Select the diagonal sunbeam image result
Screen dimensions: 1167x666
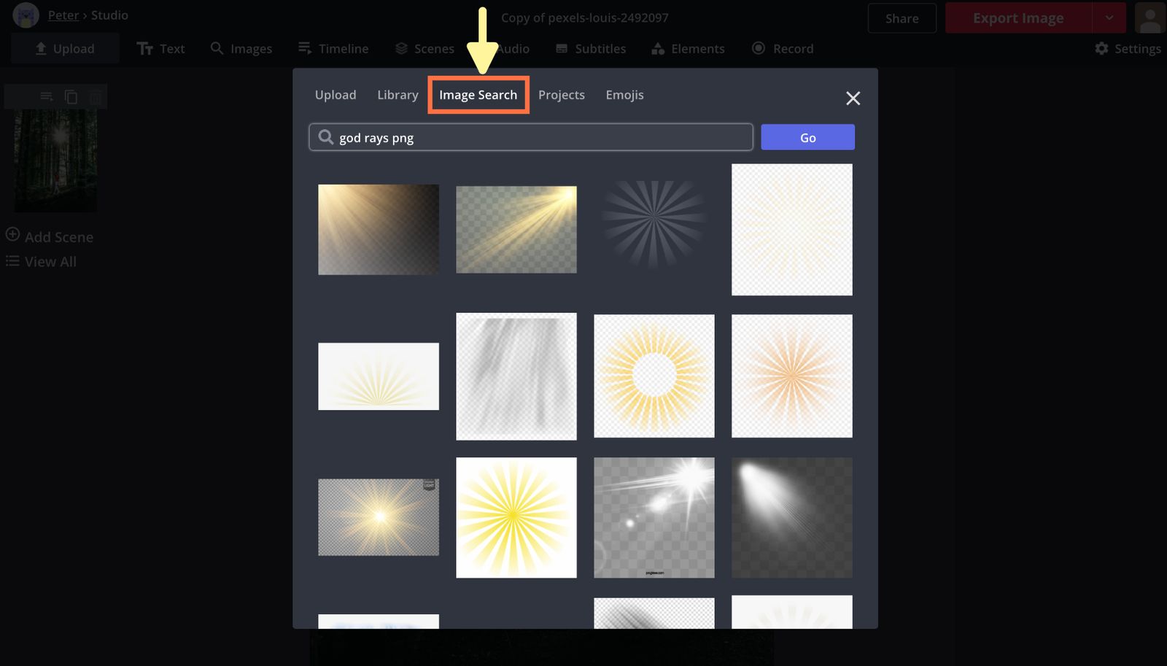tap(516, 229)
